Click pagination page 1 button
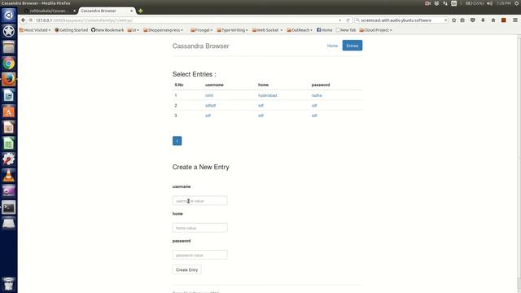521x293 pixels. pyautogui.click(x=177, y=141)
